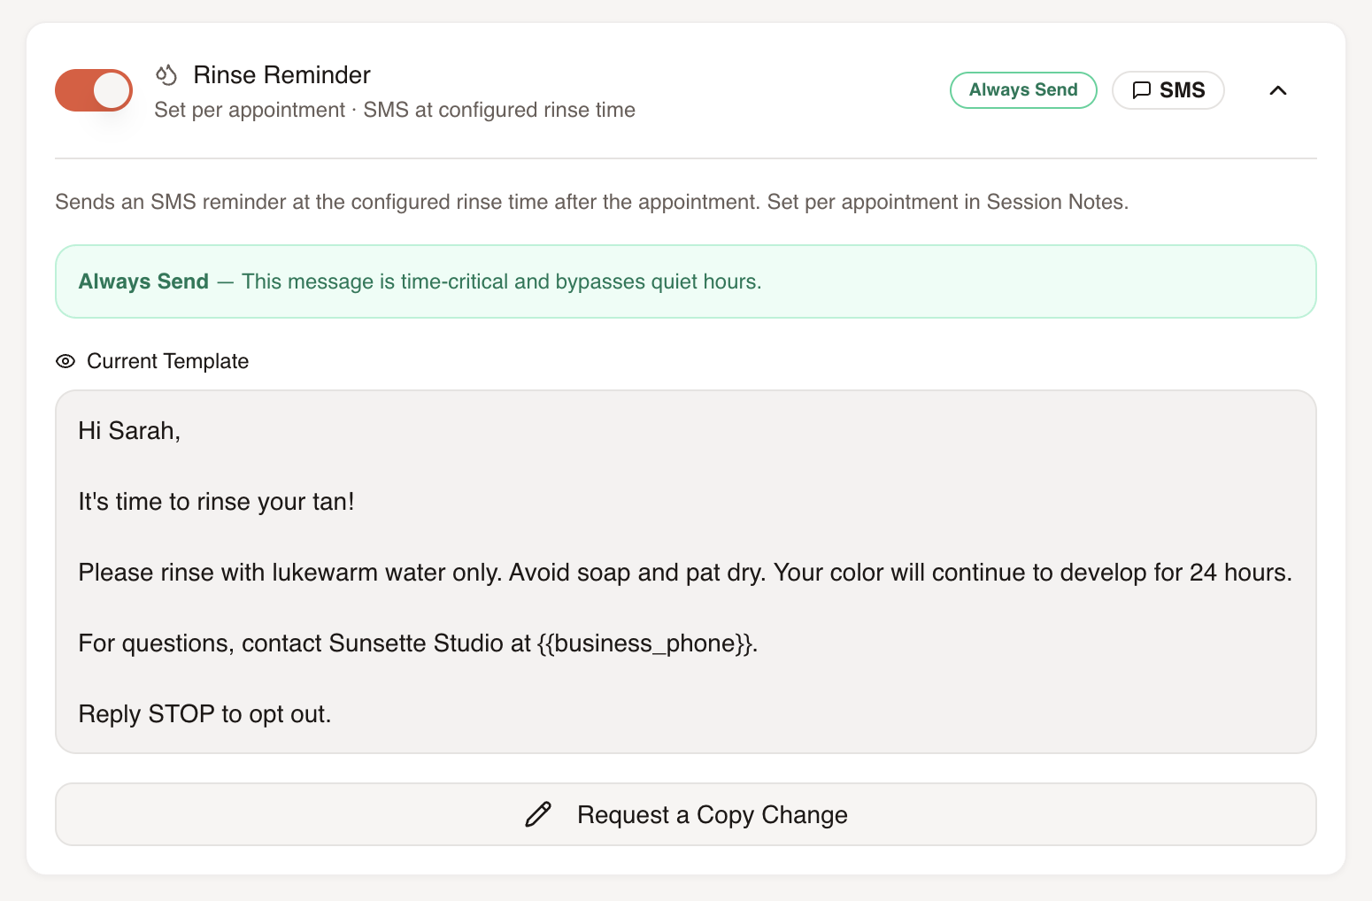The width and height of the screenshot is (1372, 901).
Task: Click the Always Send green info banner
Action: pyautogui.click(x=686, y=281)
